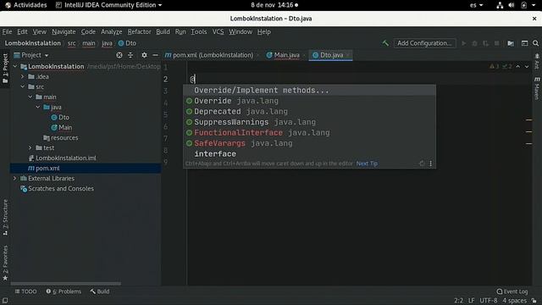
Task: Click the run with coverage icon
Action: click(485, 43)
